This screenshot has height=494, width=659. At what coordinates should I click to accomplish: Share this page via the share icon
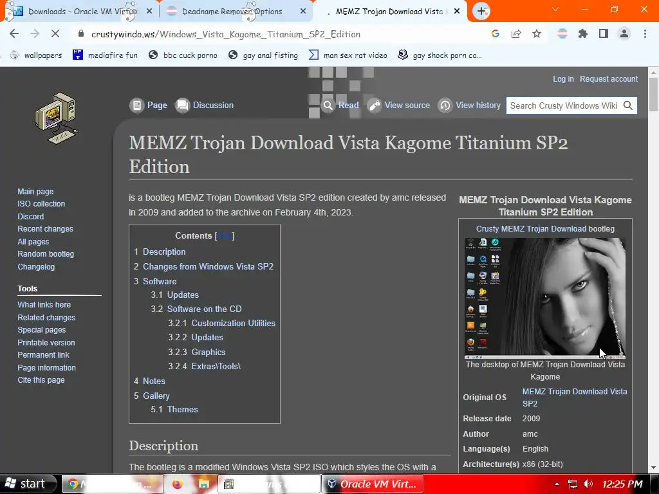pyautogui.click(x=516, y=34)
